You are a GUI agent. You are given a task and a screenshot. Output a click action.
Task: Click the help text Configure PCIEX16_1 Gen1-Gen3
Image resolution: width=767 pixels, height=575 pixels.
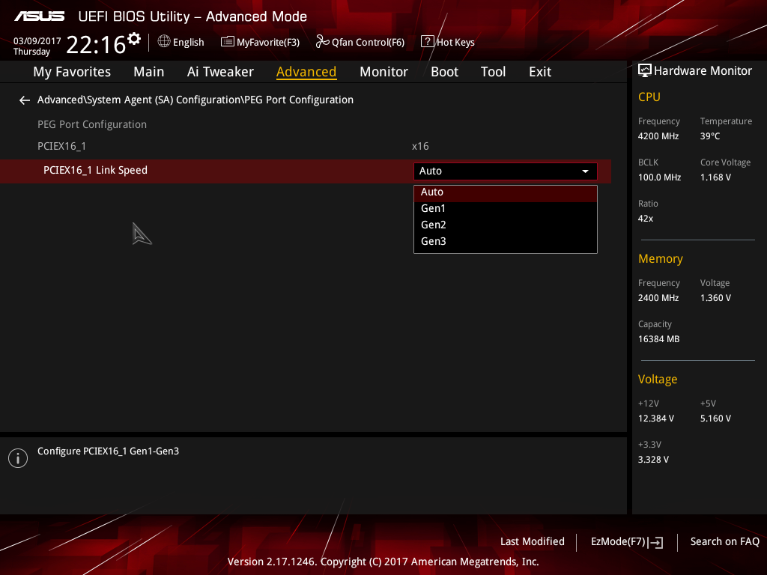pos(108,451)
